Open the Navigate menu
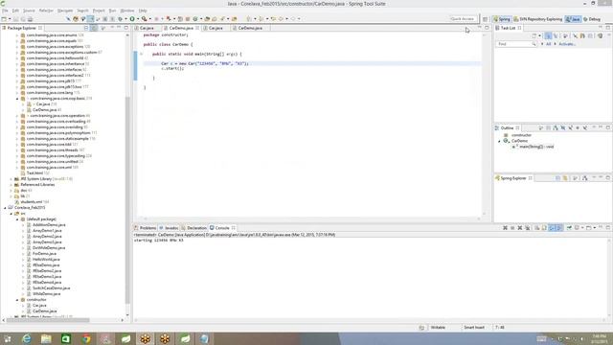This screenshot has width=613, height=345. (x=65, y=11)
